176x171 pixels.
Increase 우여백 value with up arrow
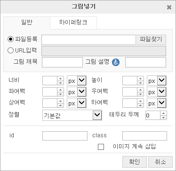point(140,89)
